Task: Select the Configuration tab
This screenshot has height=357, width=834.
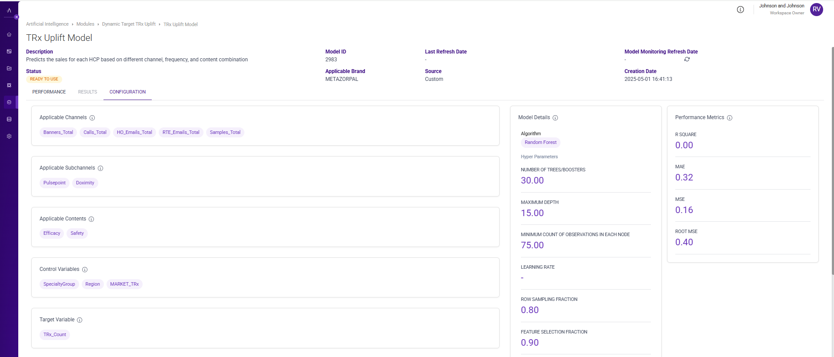Action: (x=127, y=92)
